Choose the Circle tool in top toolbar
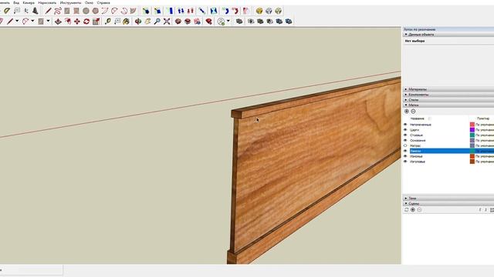This screenshot has width=494, height=277. click(x=86, y=11)
